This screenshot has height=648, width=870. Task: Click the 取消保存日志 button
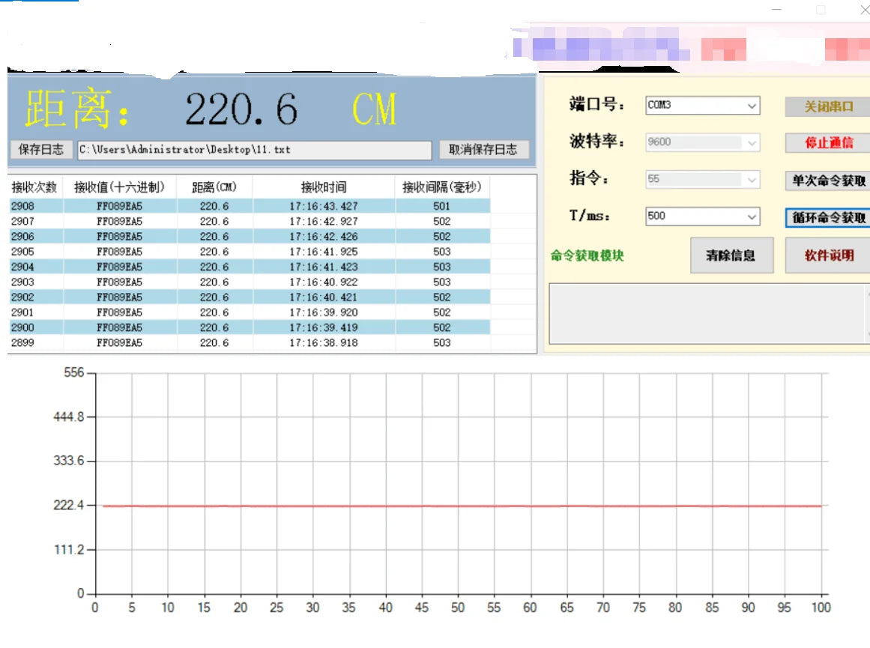[x=483, y=150]
